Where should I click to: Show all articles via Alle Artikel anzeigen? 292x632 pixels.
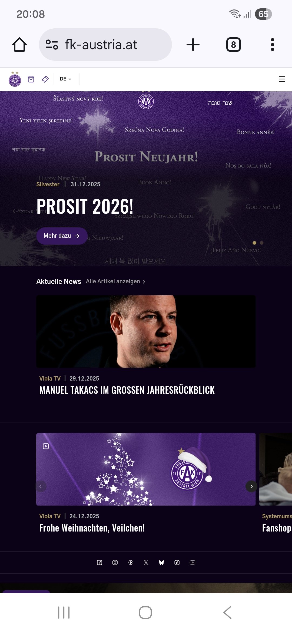(x=115, y=281)
